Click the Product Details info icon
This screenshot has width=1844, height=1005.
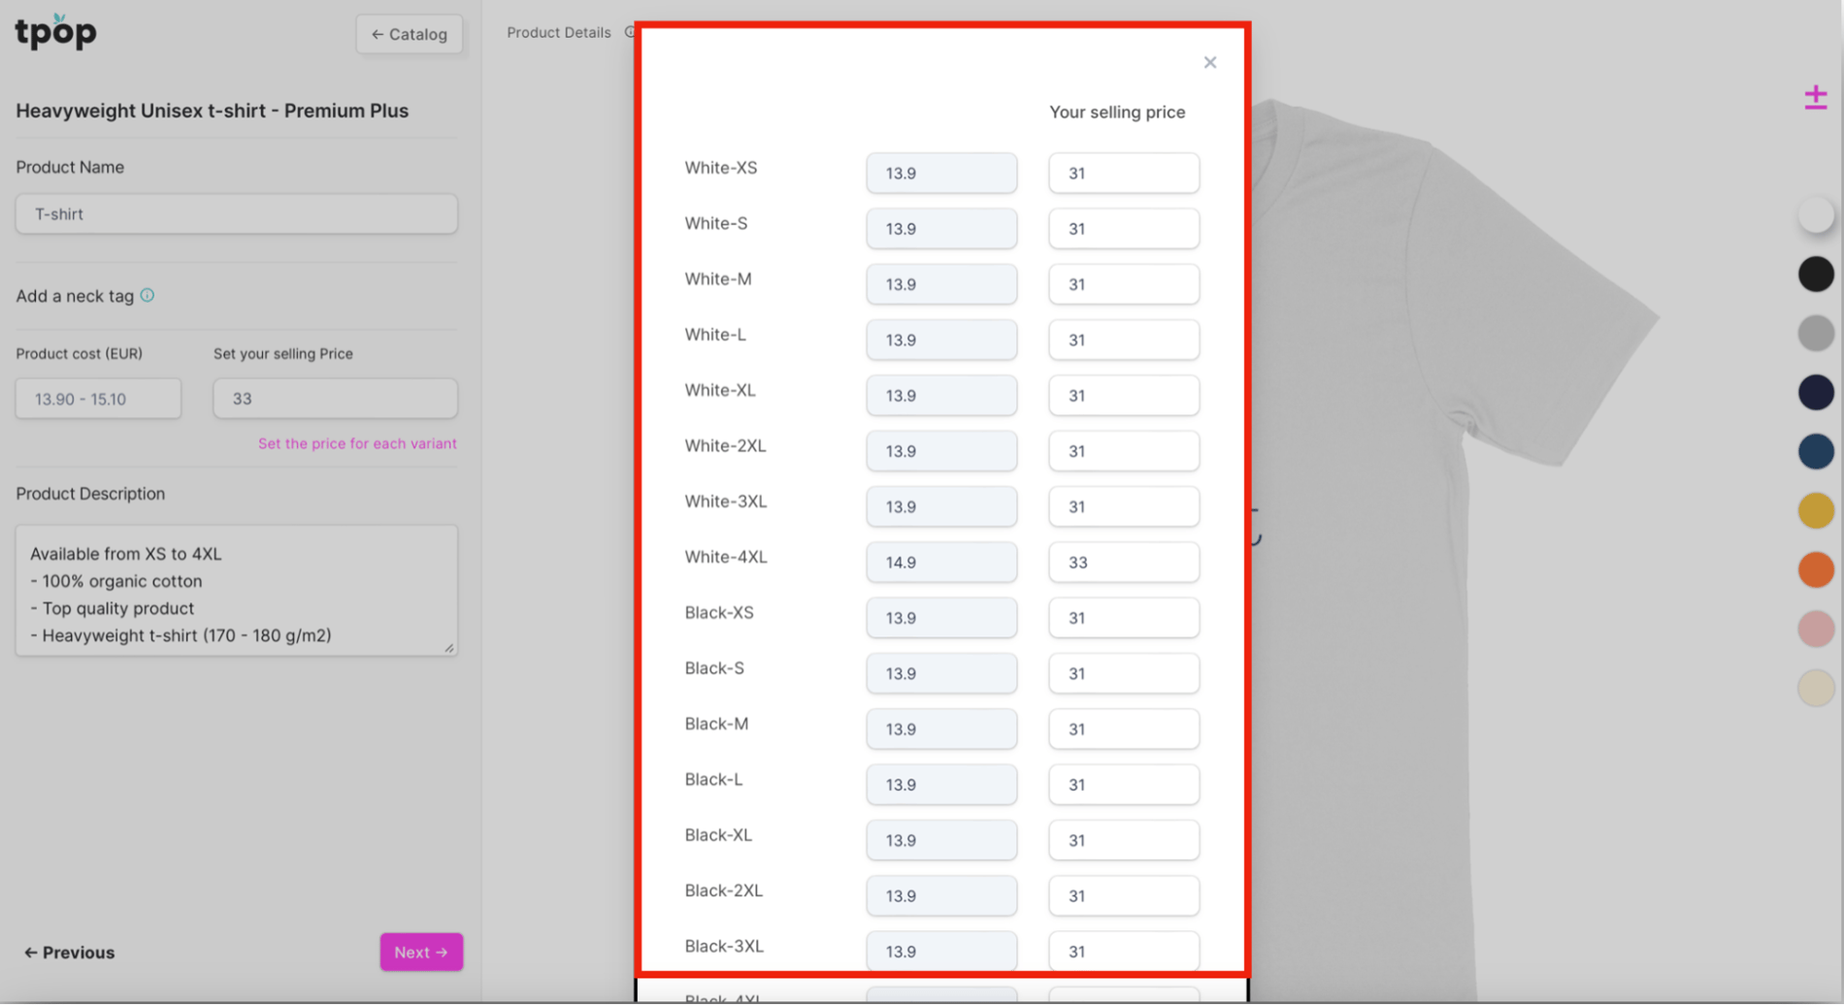631,31
